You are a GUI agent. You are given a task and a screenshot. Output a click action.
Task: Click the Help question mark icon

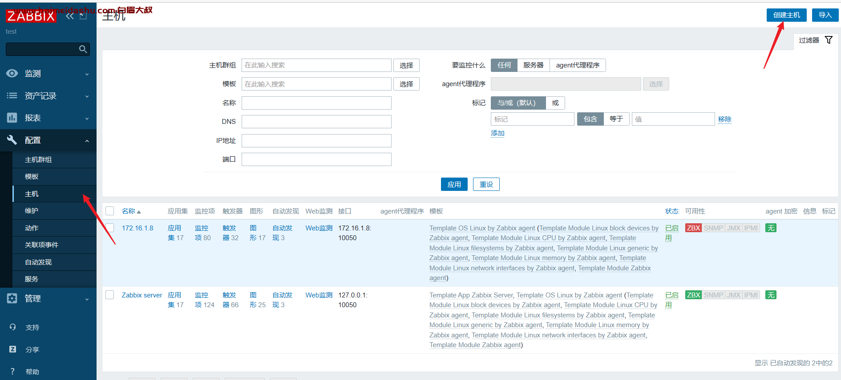click(12, 372)
